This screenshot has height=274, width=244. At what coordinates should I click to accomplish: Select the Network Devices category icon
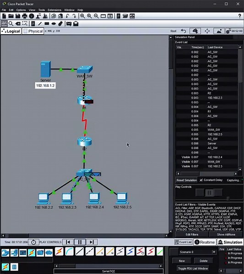5,253
